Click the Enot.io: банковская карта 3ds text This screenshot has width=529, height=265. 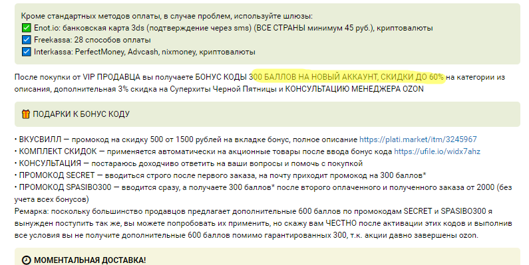point(90,28)
